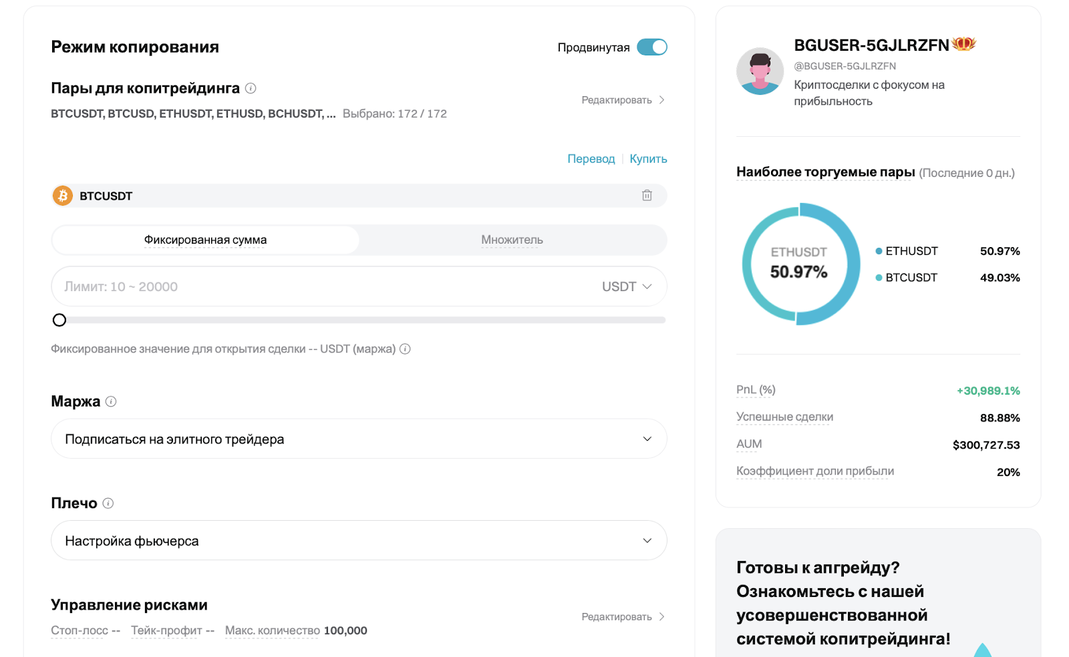
Task: Click the Тейк-профит label
Action: point(166,630)
